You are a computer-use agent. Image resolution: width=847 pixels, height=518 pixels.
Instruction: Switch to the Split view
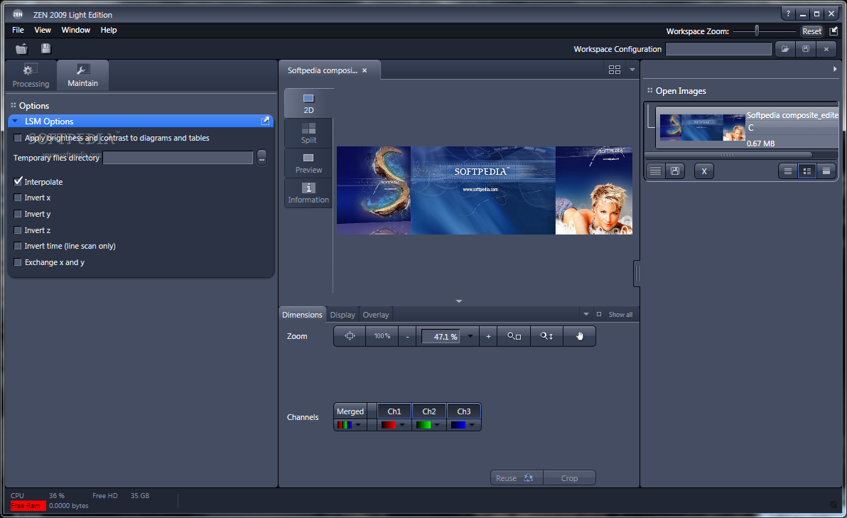tap(308, 133)
